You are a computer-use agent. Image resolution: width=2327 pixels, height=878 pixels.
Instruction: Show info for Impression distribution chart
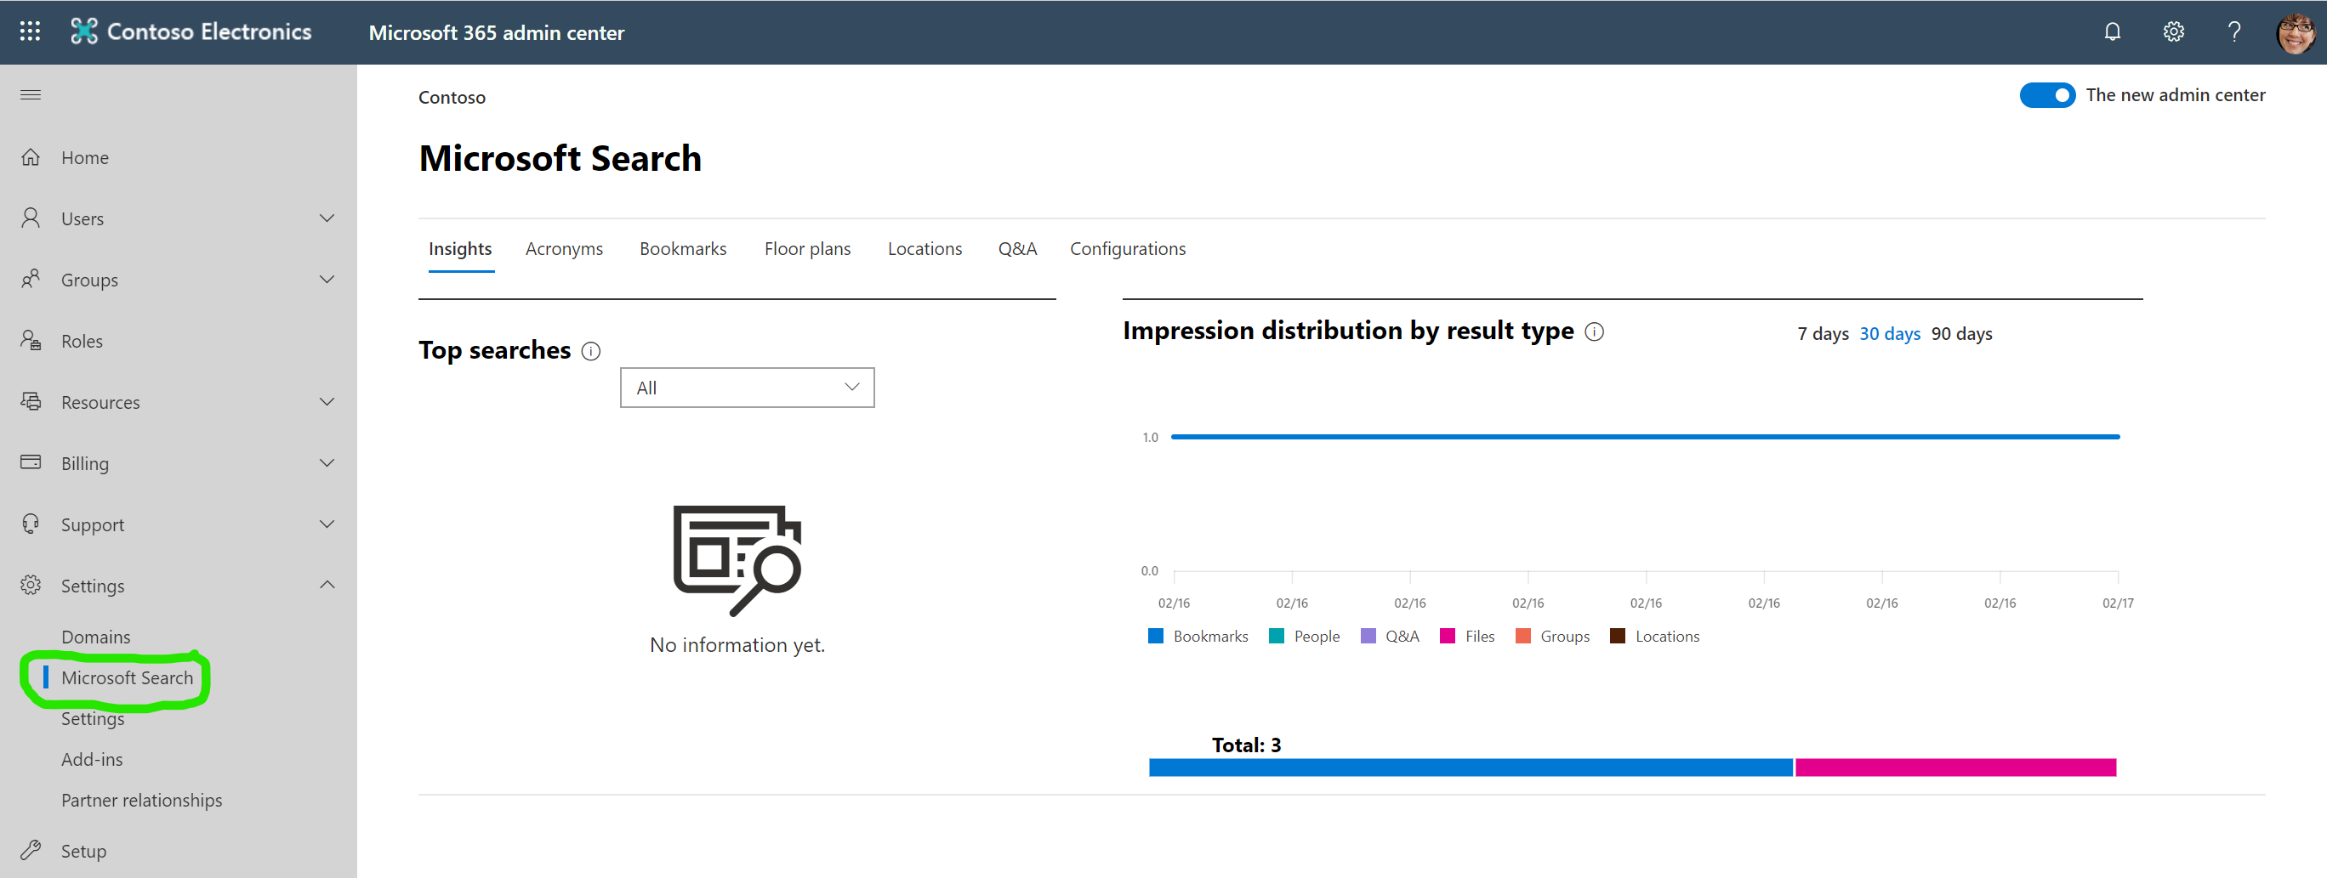point(1595,332)
